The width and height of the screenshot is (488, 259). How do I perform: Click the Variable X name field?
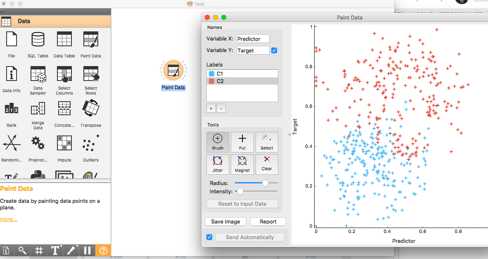[x=253, y=39]
